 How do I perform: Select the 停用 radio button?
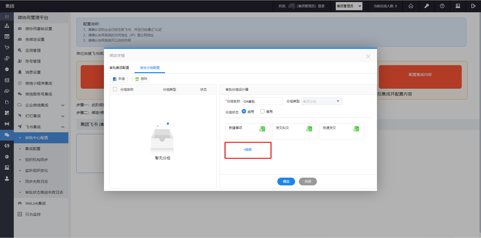click(x=262, y=111)
